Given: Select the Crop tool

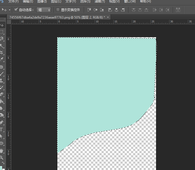Looking at the screenshot, I should click(x=2, y=52).
